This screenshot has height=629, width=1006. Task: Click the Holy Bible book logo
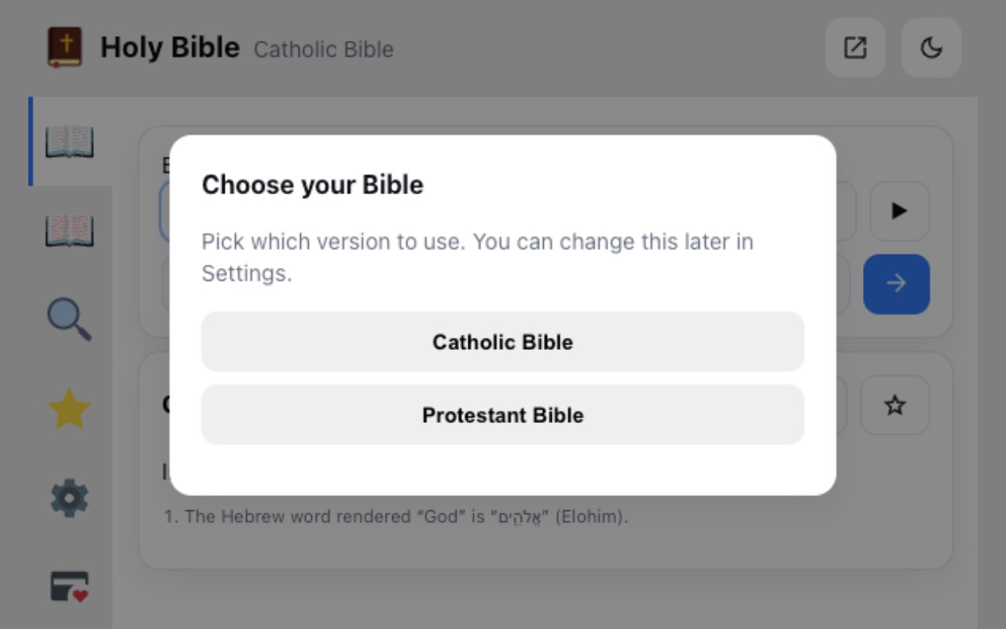point(64,48)
